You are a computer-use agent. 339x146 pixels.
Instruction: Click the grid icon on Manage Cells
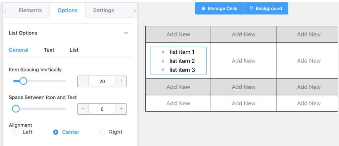pos(203,8)
